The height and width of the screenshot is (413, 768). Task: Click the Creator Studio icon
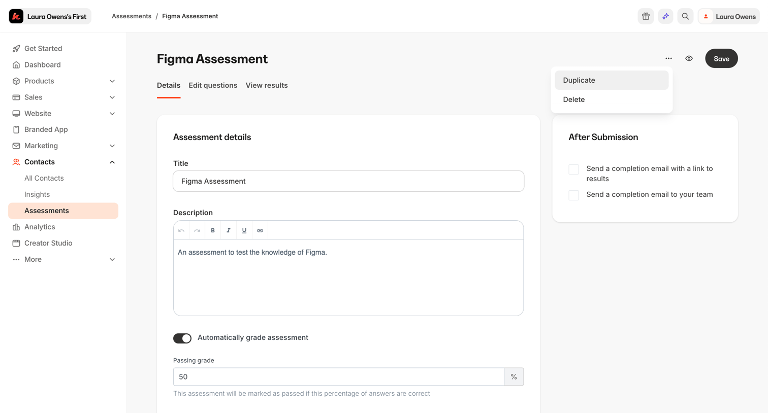[16, 243]
